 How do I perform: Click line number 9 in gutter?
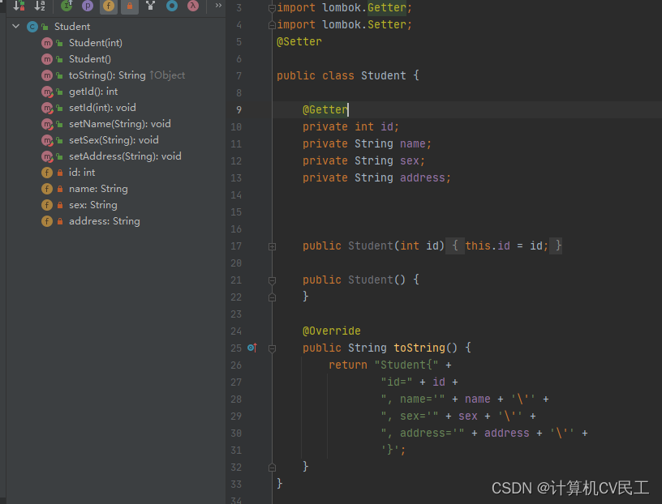[x=239, y=110]
